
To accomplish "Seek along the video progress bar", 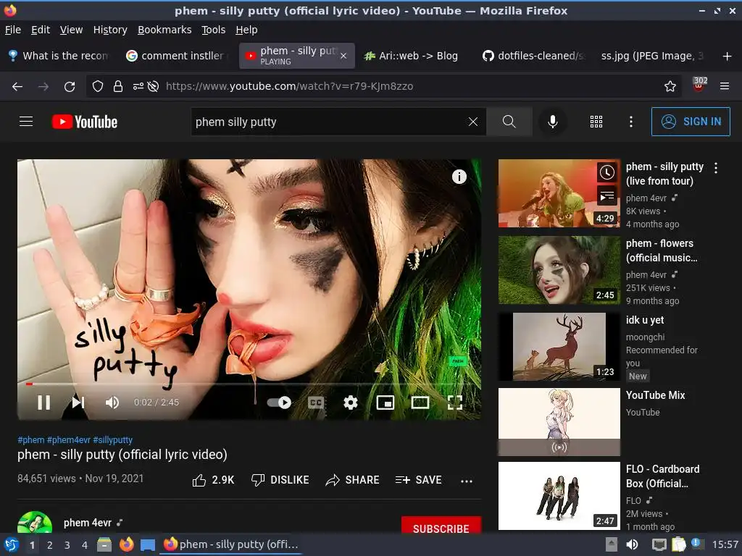I will (x=249, y=384).
